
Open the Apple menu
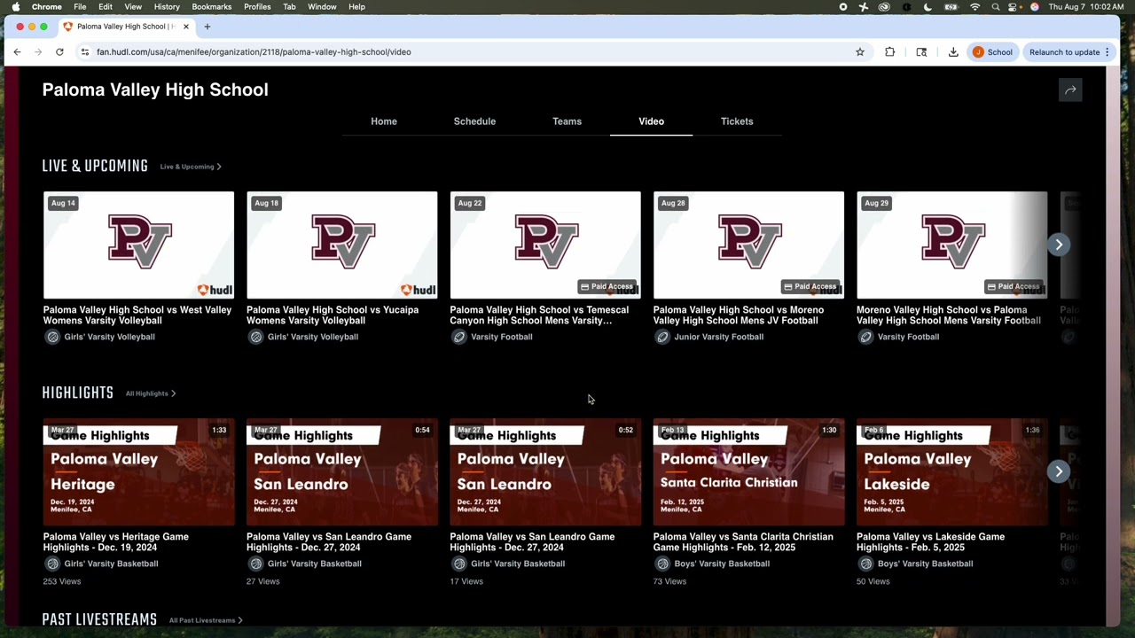pos(16,7)
